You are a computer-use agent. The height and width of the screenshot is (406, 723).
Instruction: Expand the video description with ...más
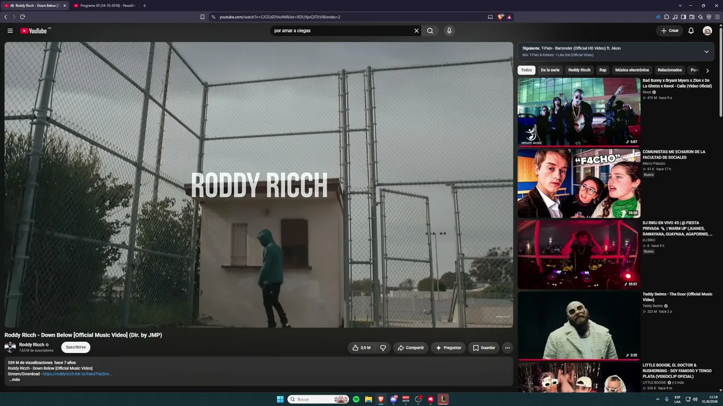pos(14,379)
